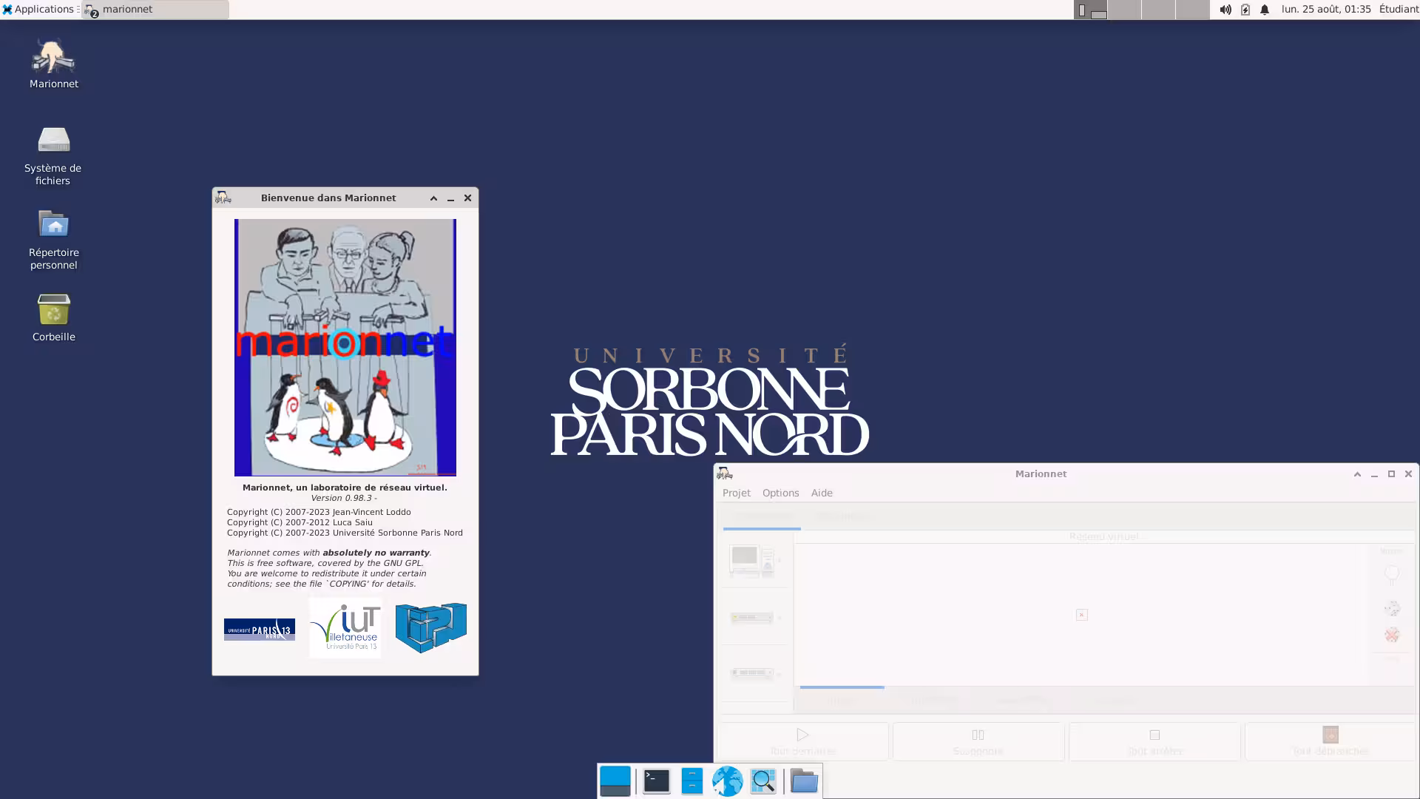This screenshot has width=1420, height=799.
Task: Open the Aide menu in Marionnet
Action: click(x=822, y=493)
